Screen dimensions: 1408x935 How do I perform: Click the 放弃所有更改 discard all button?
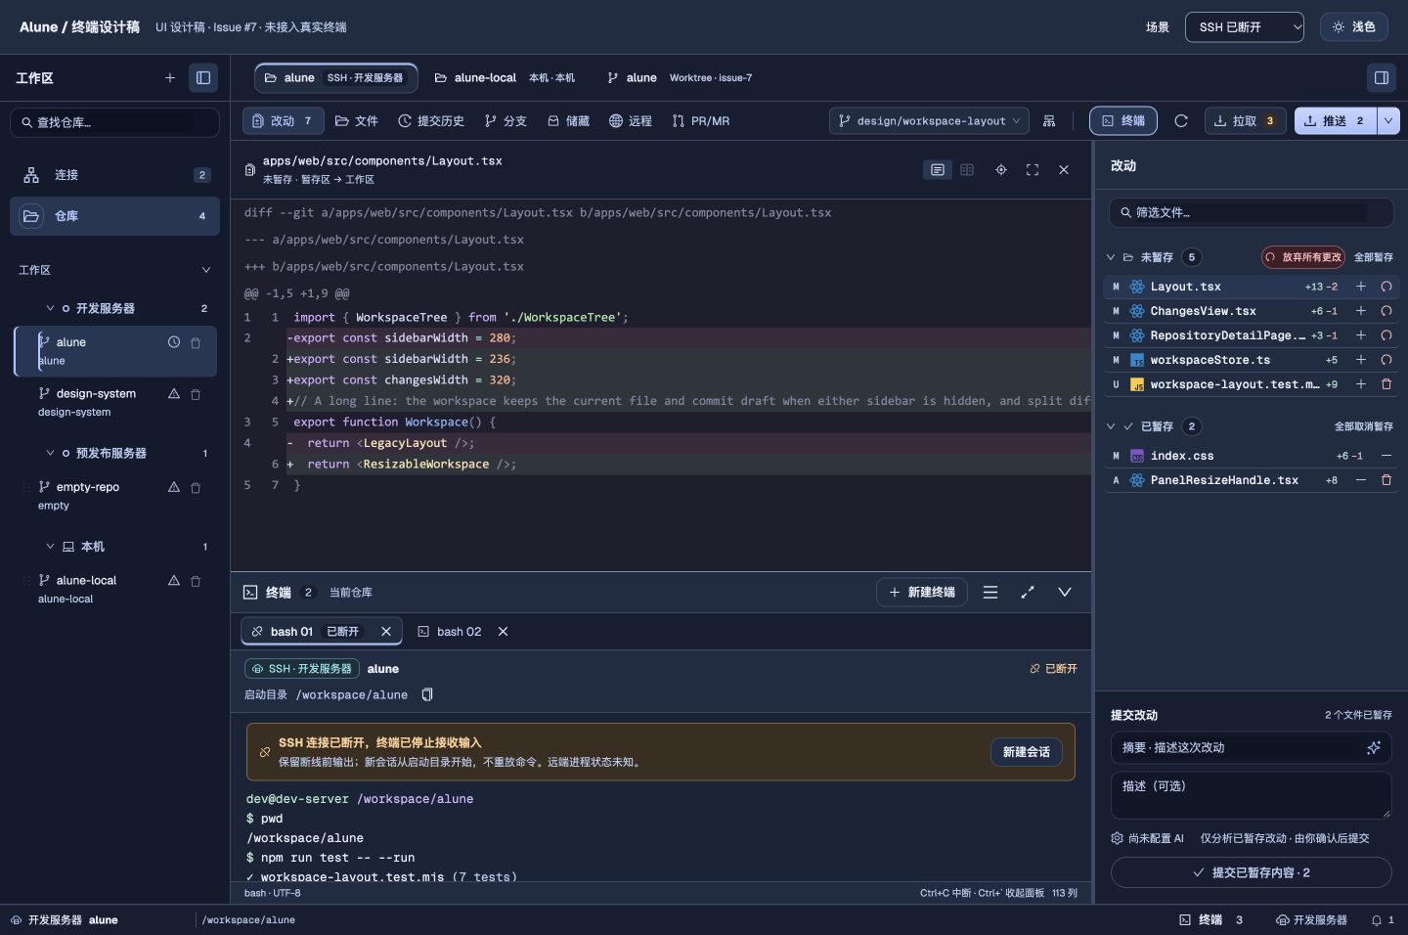pos(1303,257)
